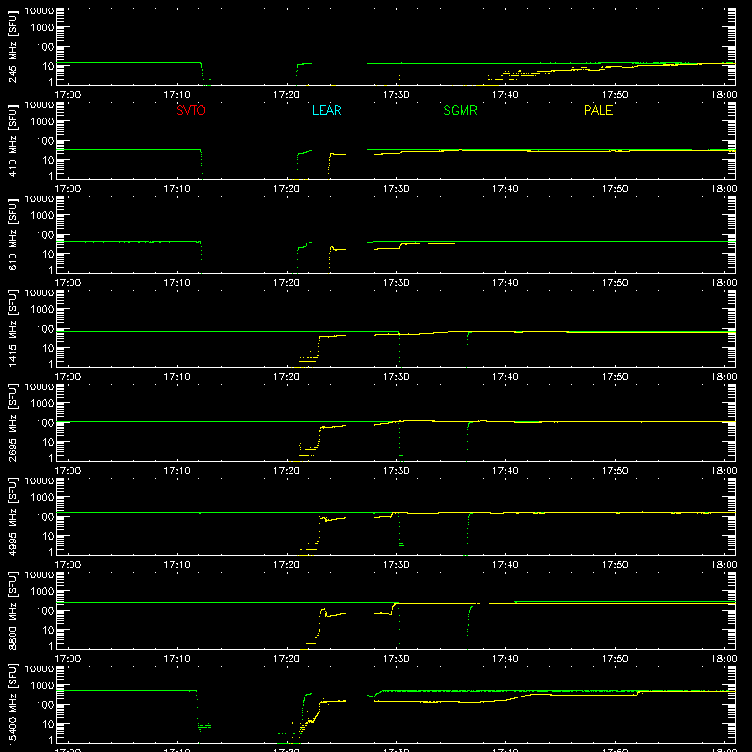The image size is (752, 752).
Task: Click the 245 MHz [SFU] axis label
Action: tap(13, 46)
